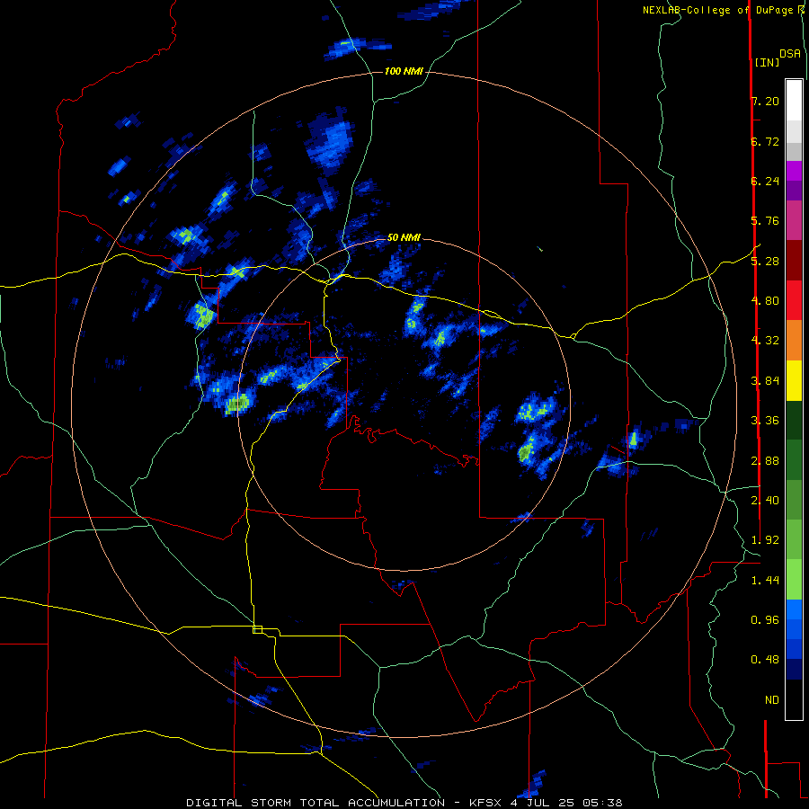Screen dimensions: 809x809
Task: Click the 'ND' legend label
Action: [772, 700]
